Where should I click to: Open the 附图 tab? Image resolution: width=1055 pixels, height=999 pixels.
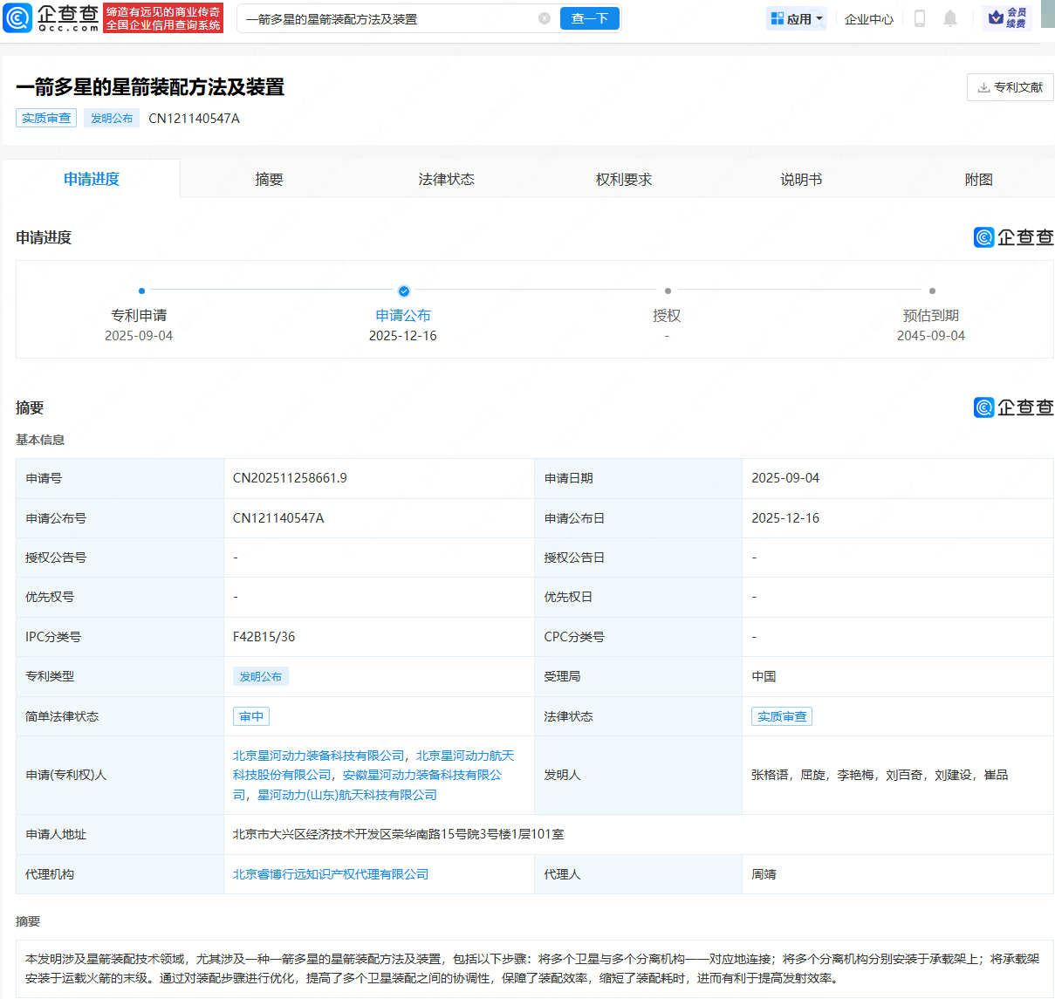(x=978, y=178)
